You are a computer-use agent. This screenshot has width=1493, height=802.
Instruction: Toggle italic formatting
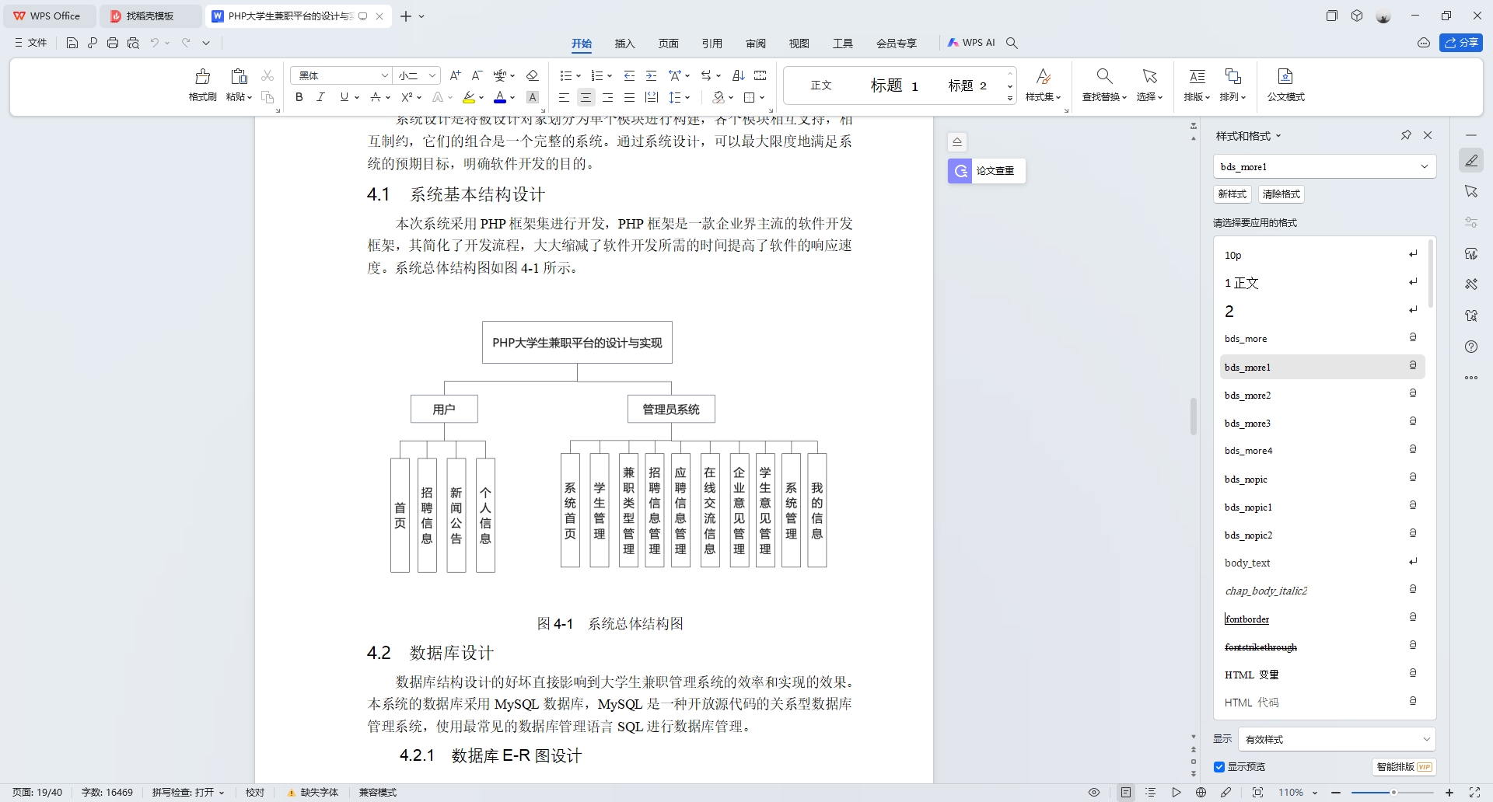[320, 97]
